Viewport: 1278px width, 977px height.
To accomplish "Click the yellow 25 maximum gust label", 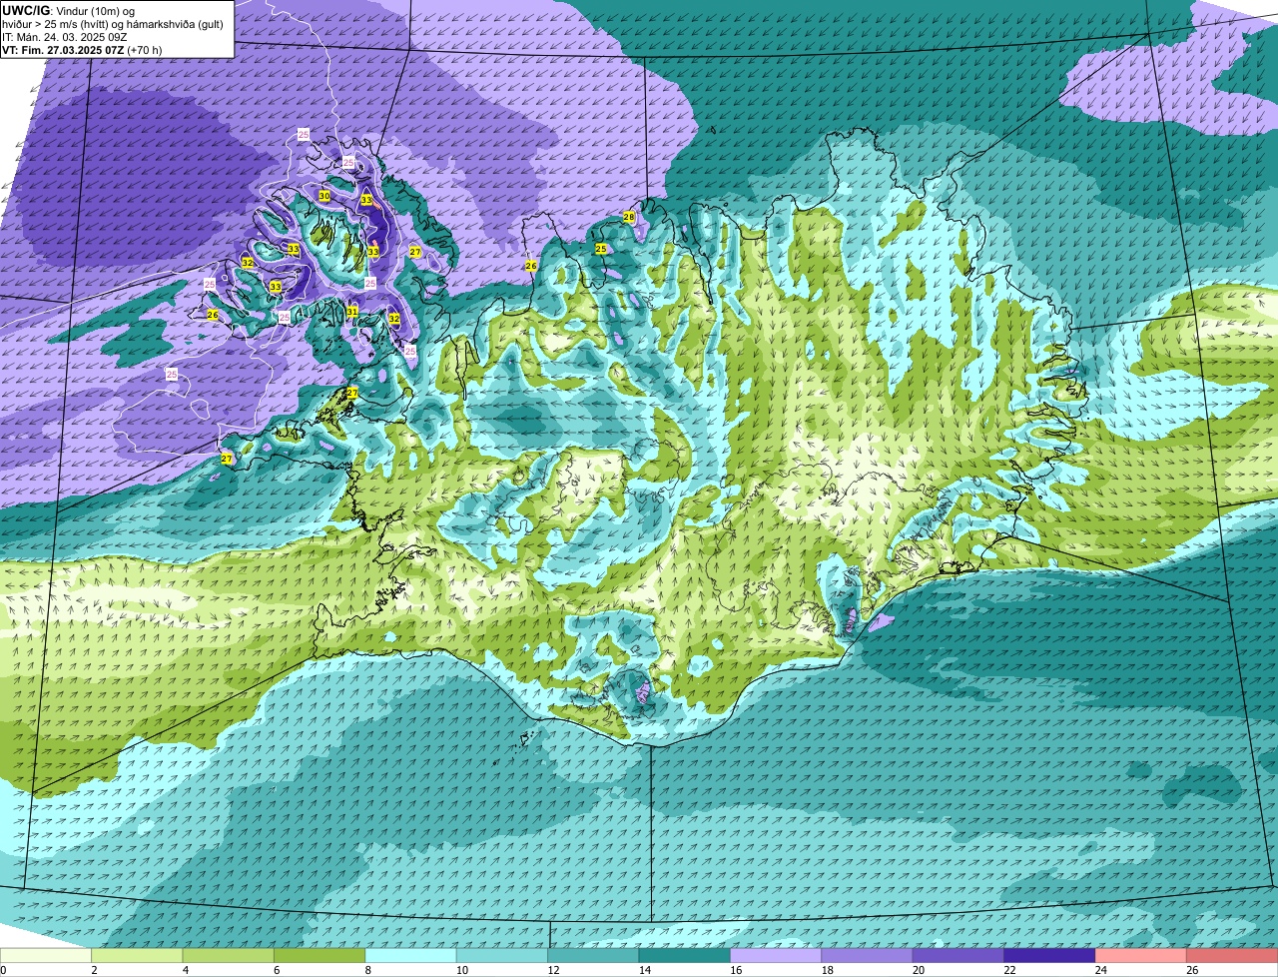I will click(x=601, y=249).
